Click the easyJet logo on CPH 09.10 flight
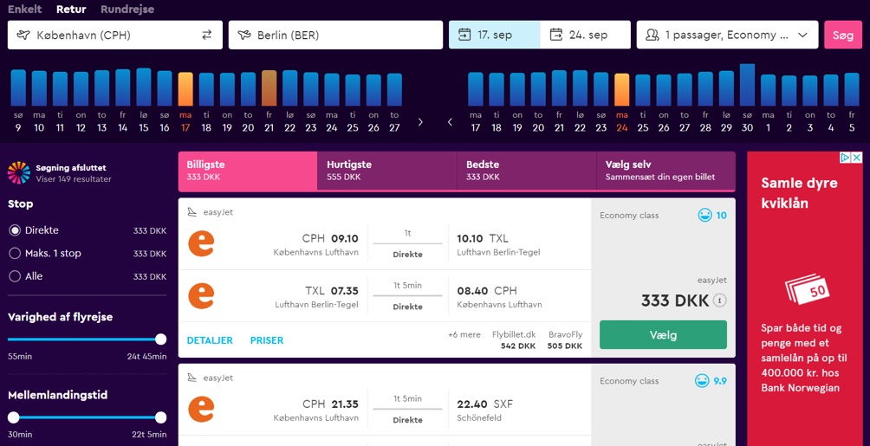This screenshot has height=446, width=870. point(201,244)
